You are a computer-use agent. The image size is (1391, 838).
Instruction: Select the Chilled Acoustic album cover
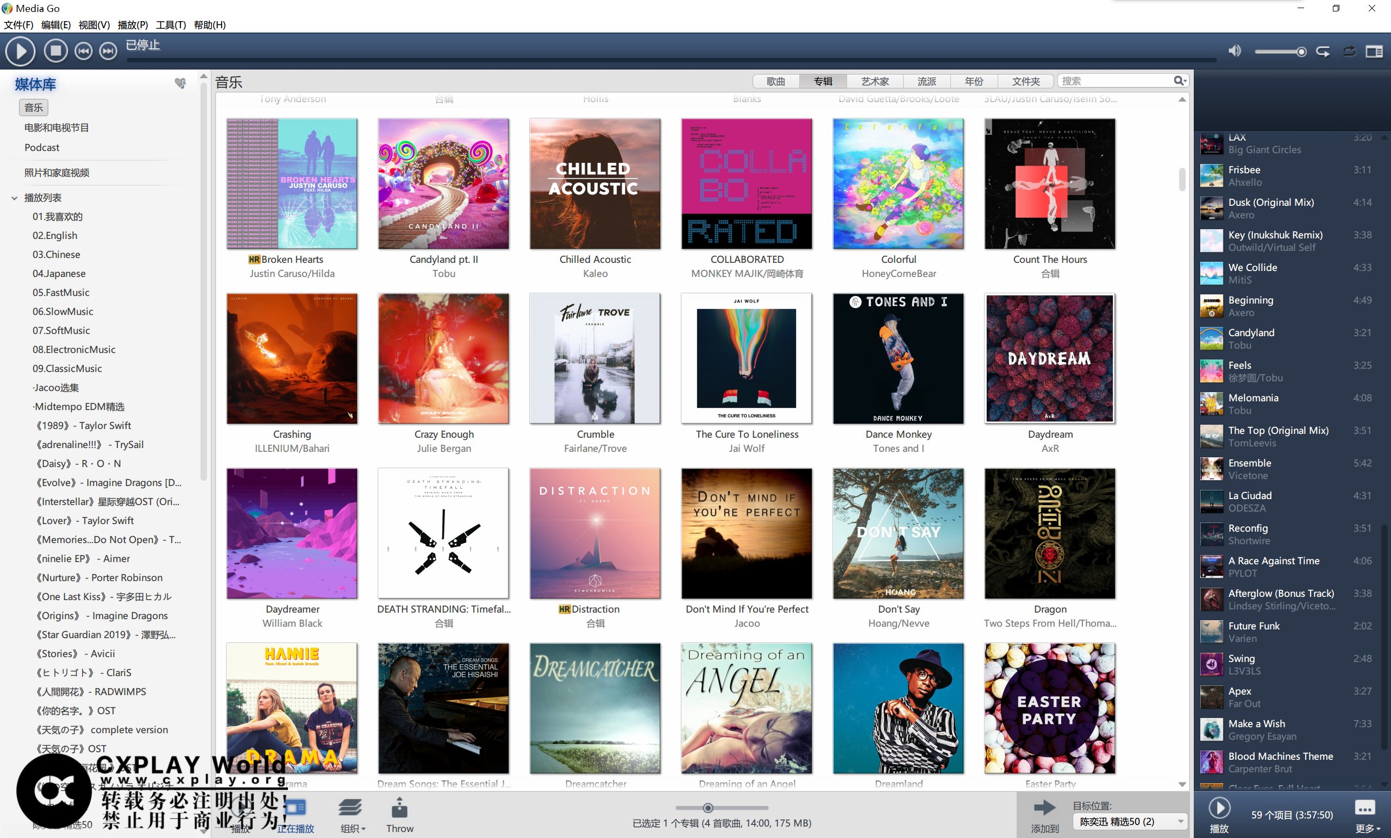pyautogui.click(x=595, y=184)
